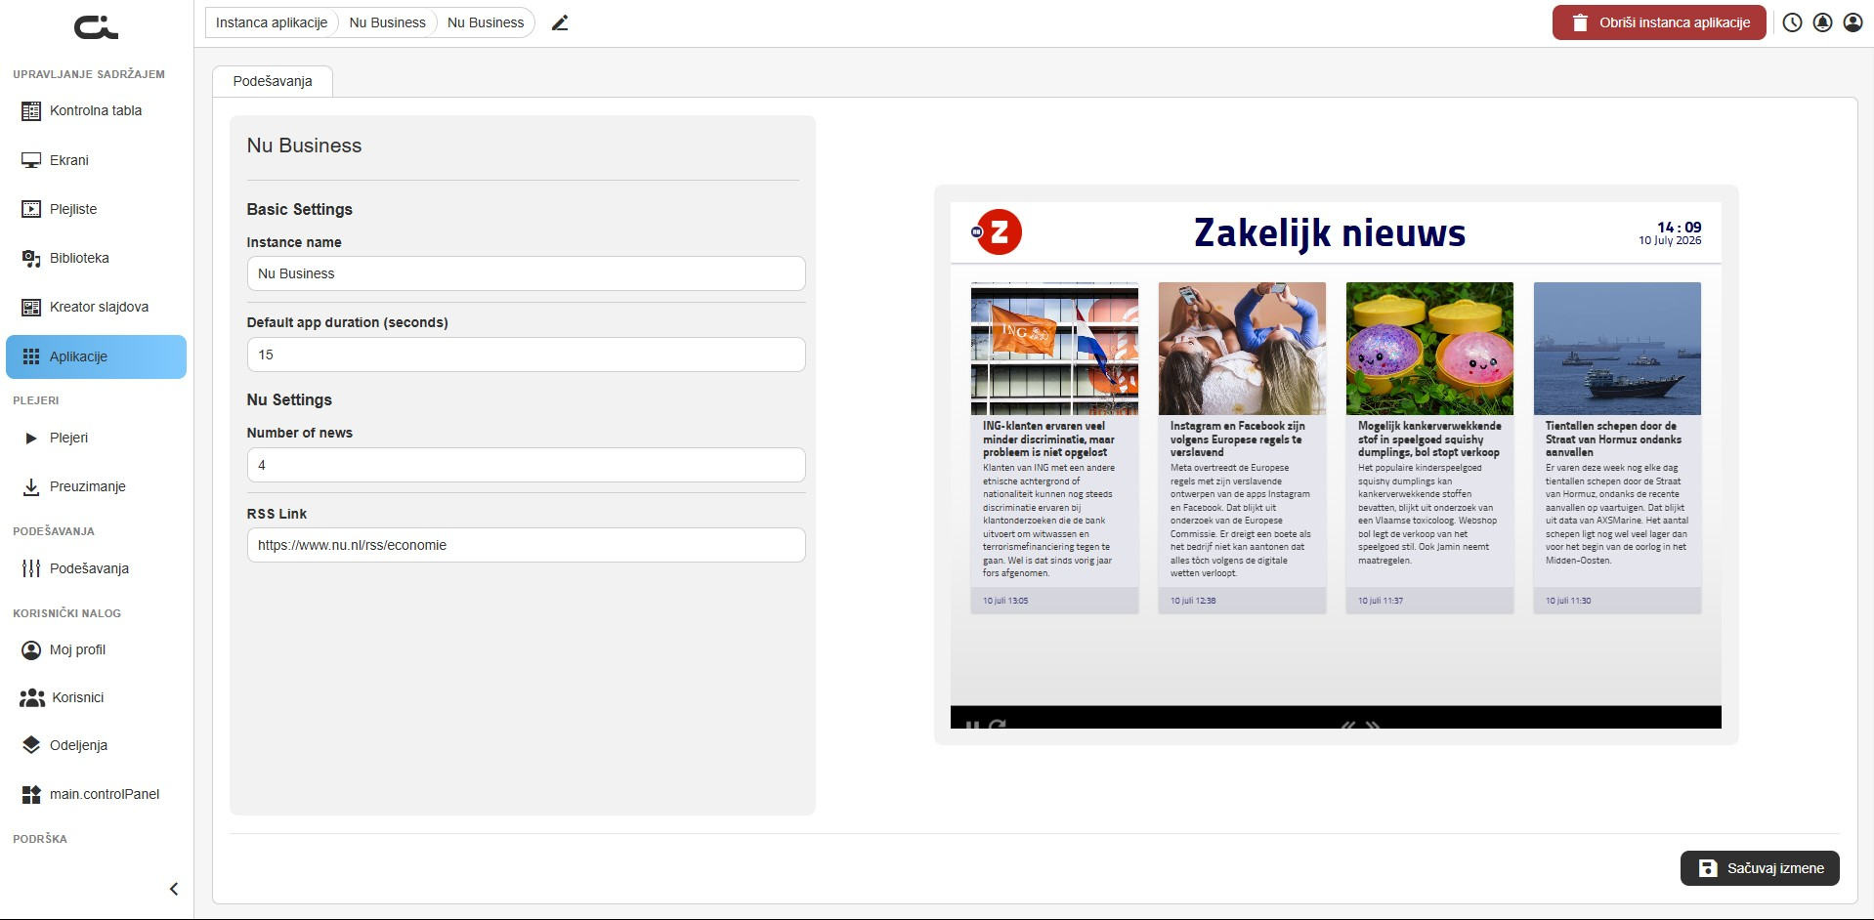This screenshot has height=920, width=1874.
Task: Focus the Instance name field
Action: pos(526,273)
